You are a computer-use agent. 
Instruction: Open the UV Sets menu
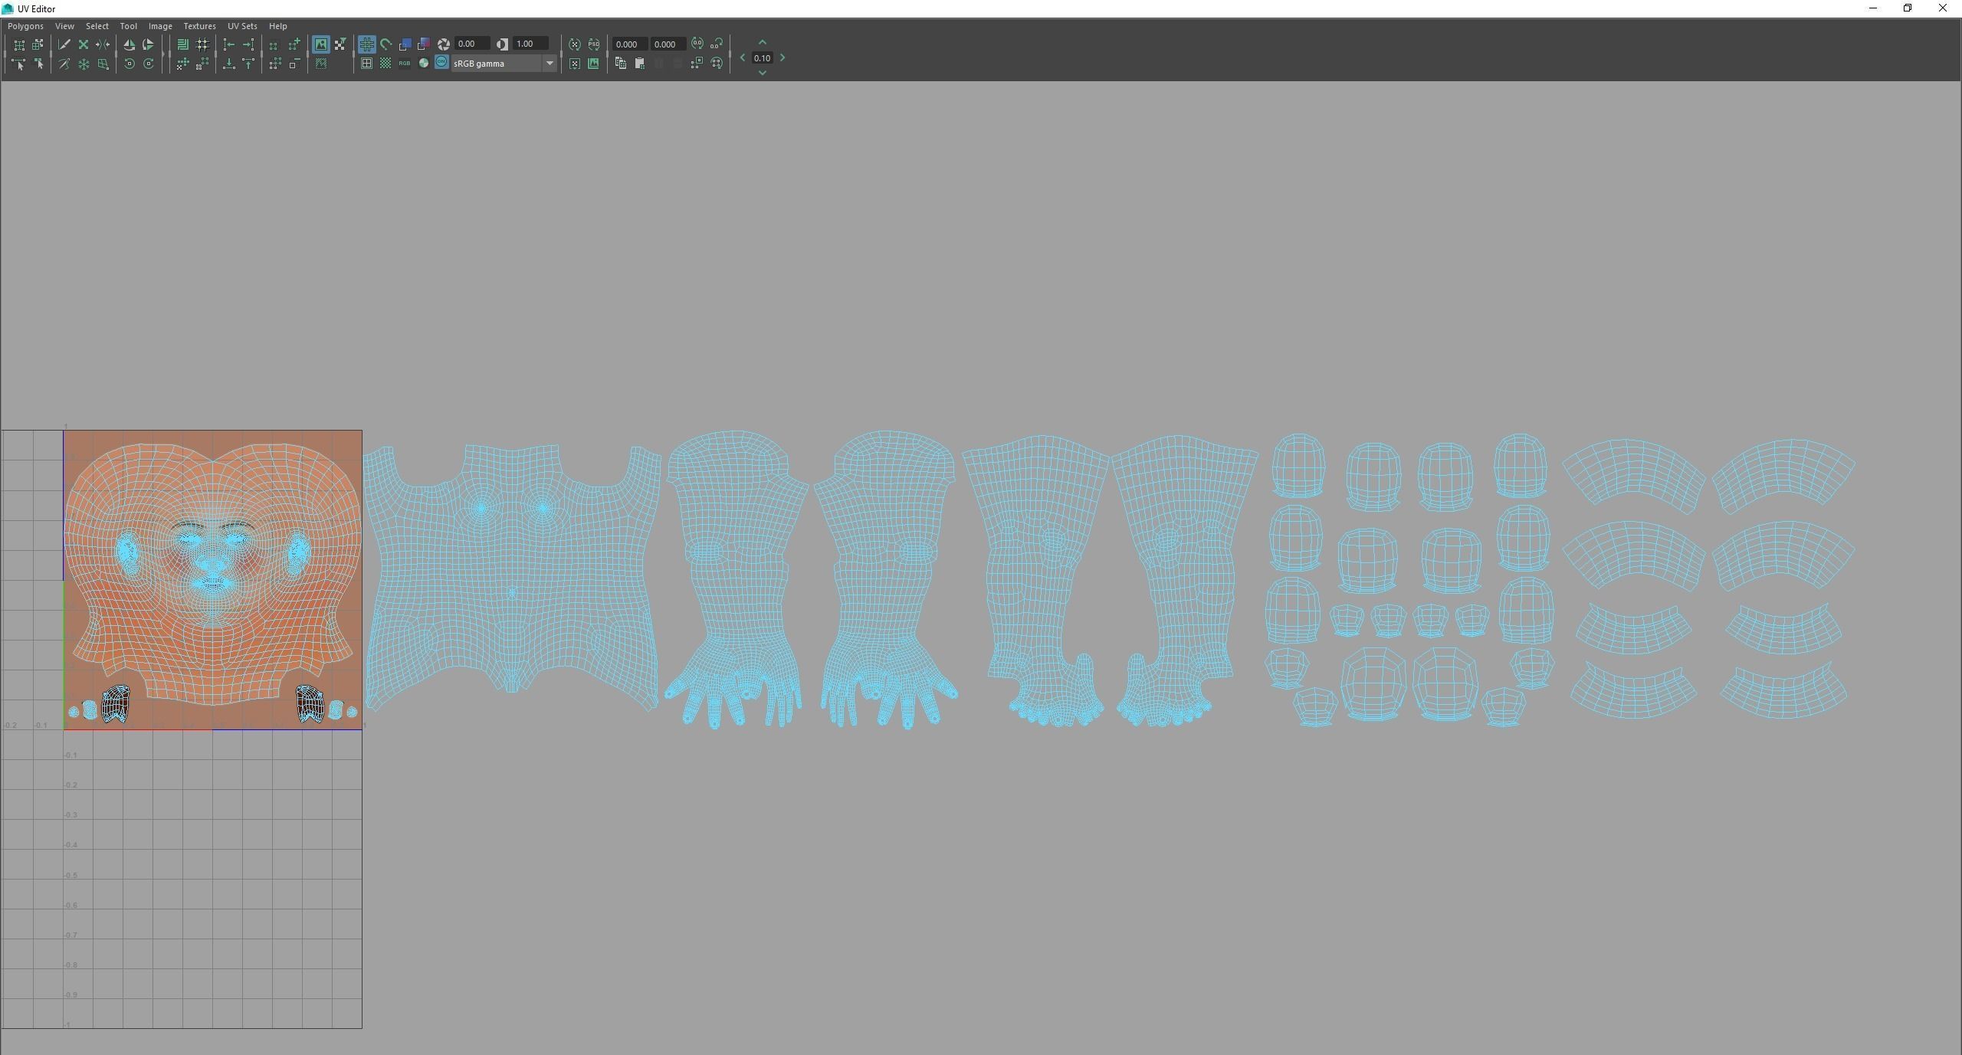pos(242,26)
